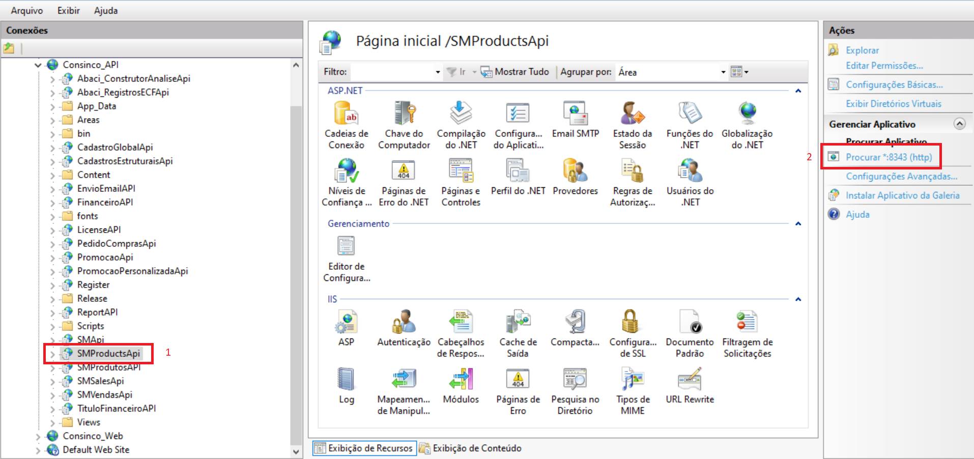974x459 pixels.
Task: Click Mostrar Tudo button
Action: pos(515,72)
